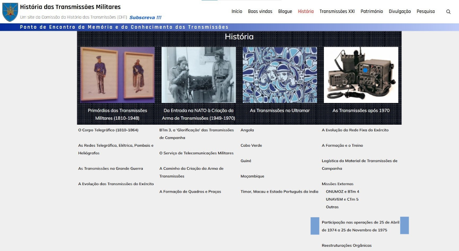Click the Subscreva !!! link
Image resolution: width=459 pixels, height=251 pixels.
[145, 18]
